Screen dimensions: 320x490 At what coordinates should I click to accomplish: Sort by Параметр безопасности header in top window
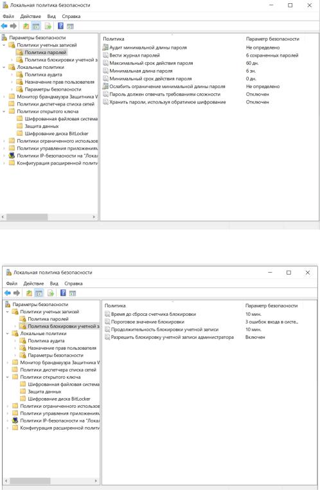click(272, 39)
